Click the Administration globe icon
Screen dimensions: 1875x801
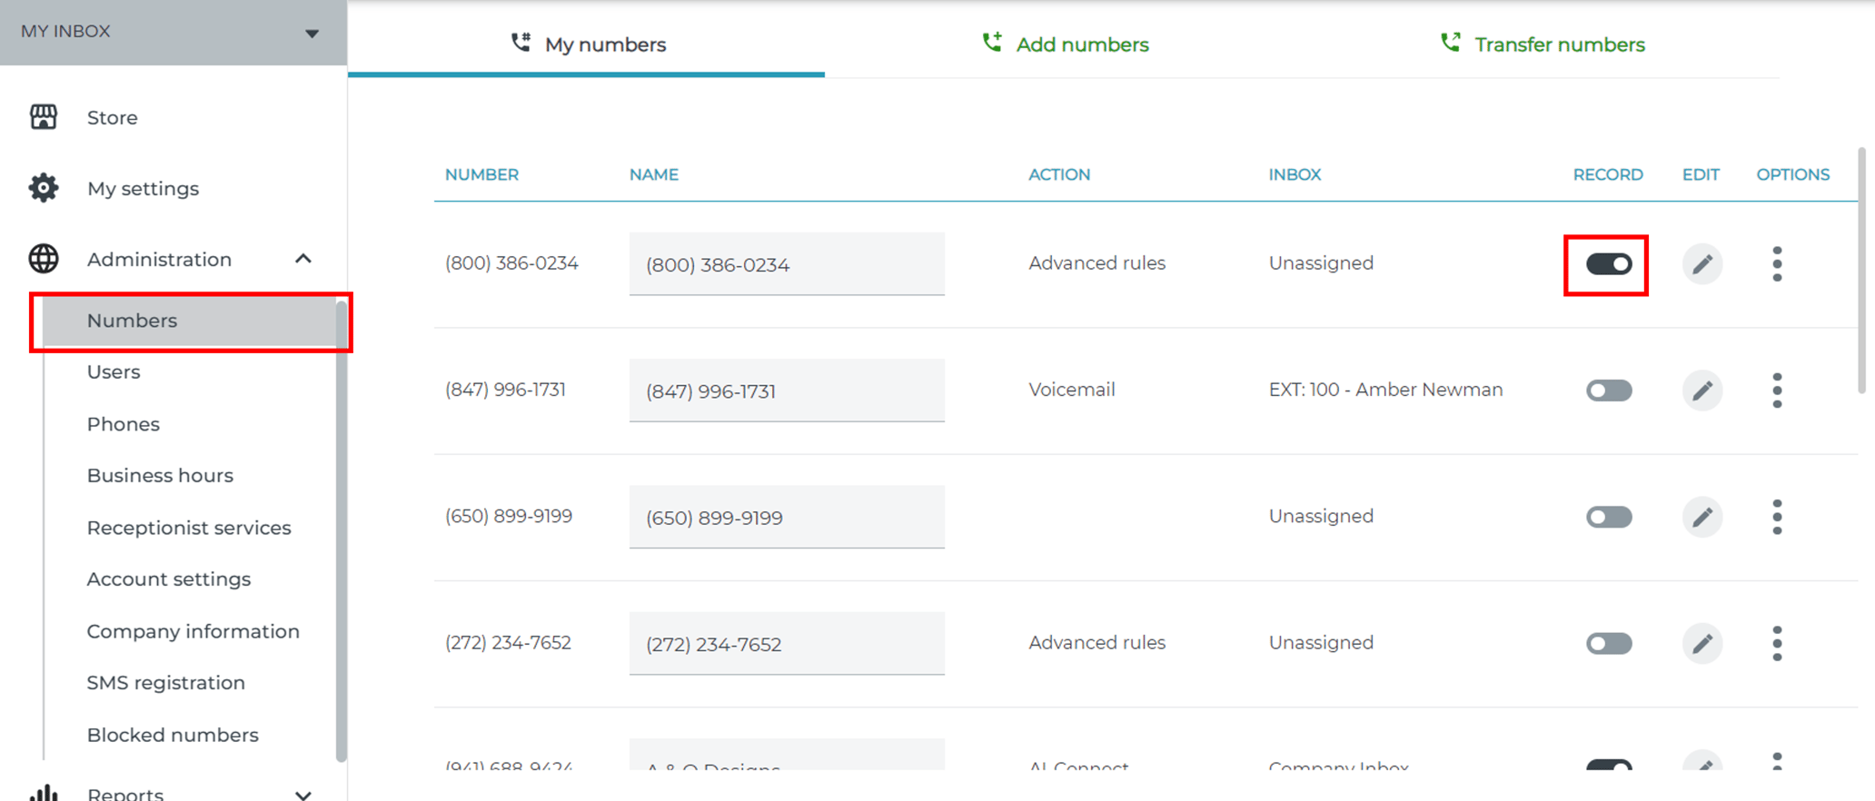pos(43,259)
